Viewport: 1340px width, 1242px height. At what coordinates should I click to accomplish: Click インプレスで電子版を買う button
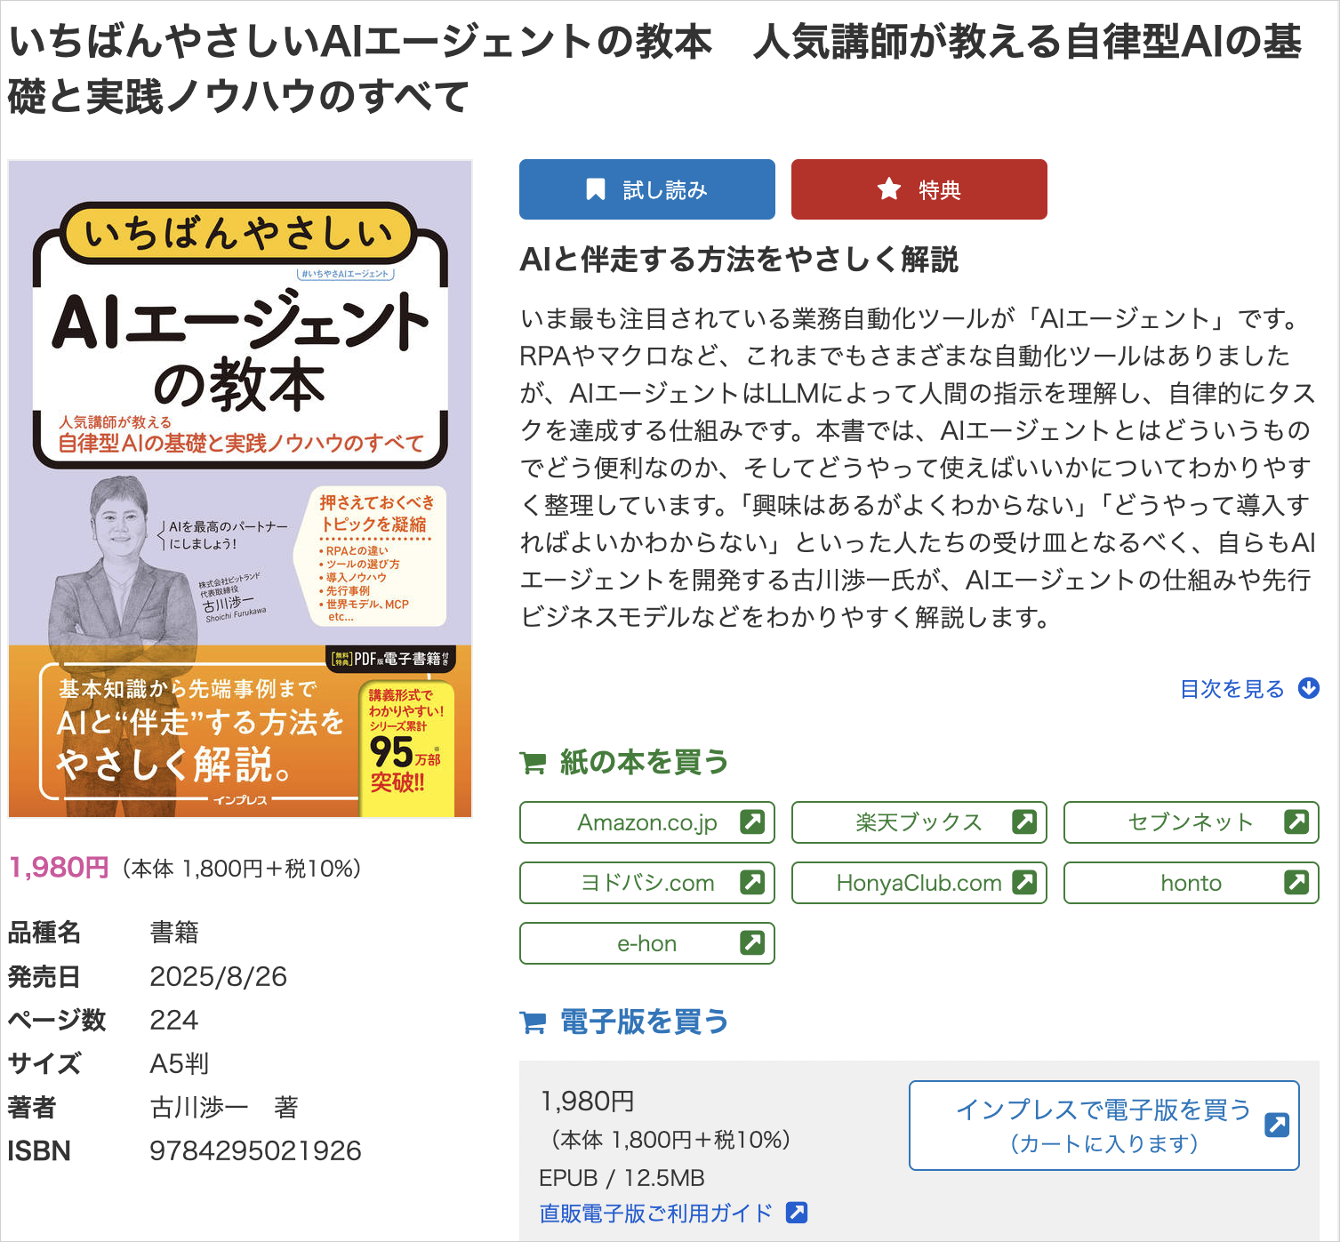(1103, 1126)
